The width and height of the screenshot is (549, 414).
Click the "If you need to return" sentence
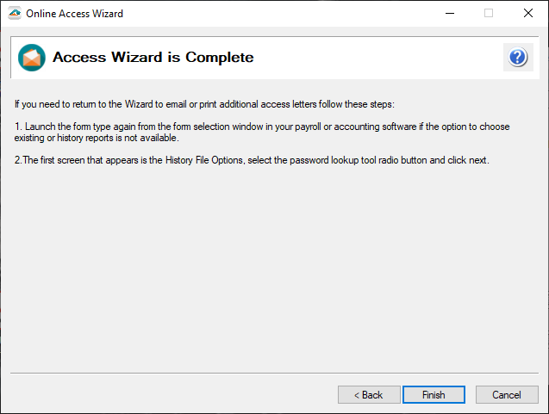click(204, 105)
